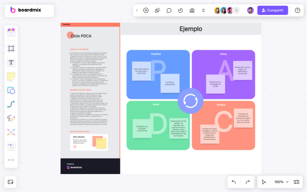This screenshot has width=307, height=192.
Task: Open the comments bubble
Action: pos(169,11)
